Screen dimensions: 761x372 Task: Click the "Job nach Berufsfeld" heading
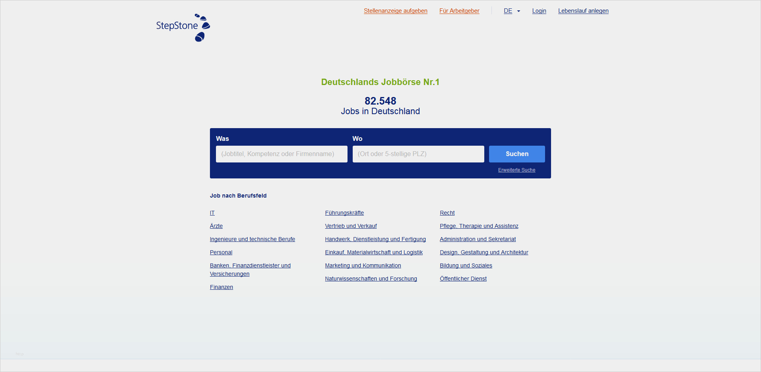click(238, 196)
